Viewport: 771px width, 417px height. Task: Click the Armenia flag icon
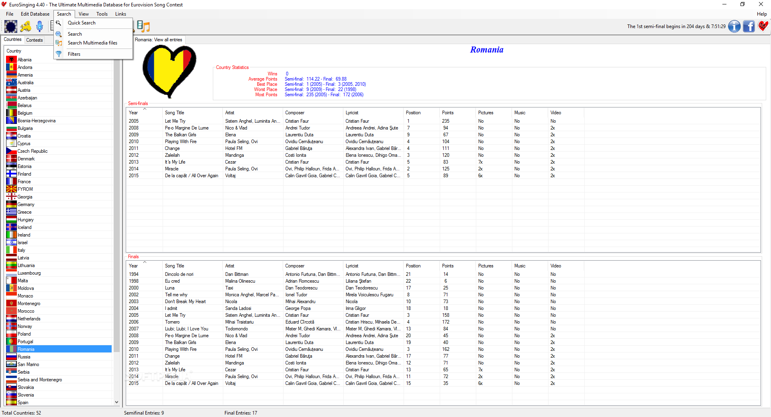[11, 75]
